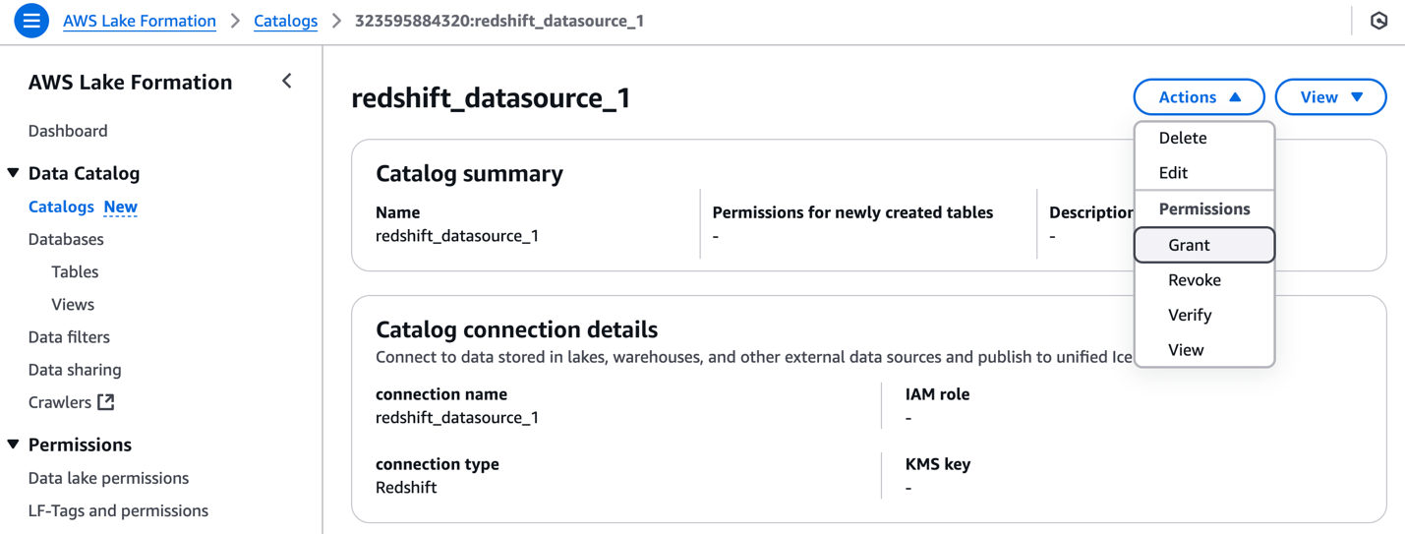This screenshot has height=534, width=1405.
Task: Collapse the Data Catalog section
Action: coord(14,173)
